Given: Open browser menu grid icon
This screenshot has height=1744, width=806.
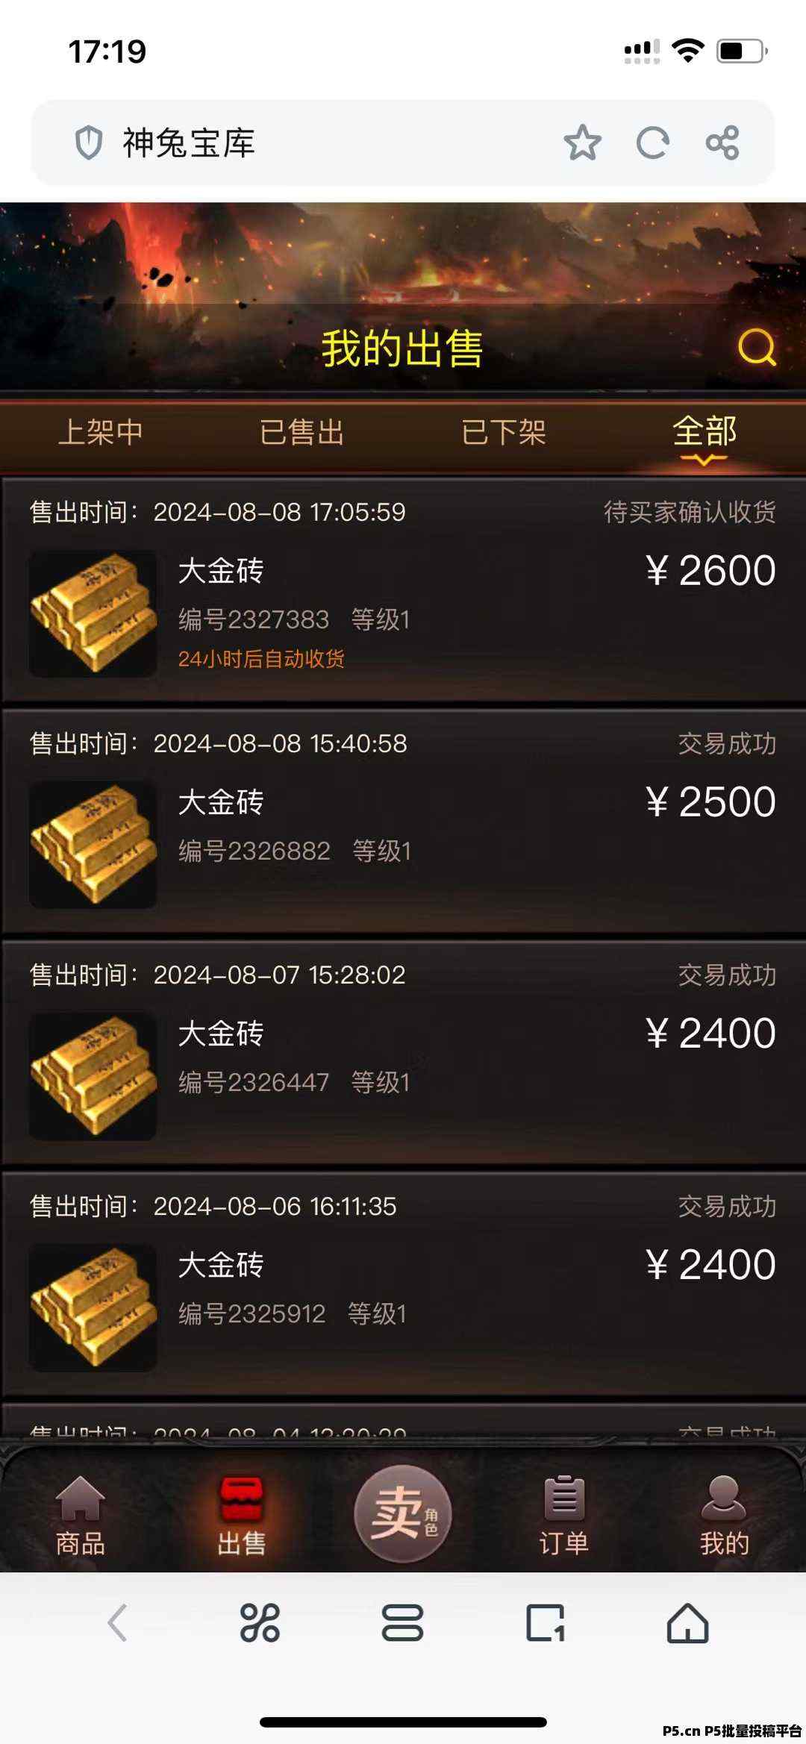Looking at the screenshot, I should tap(260, 1622).
